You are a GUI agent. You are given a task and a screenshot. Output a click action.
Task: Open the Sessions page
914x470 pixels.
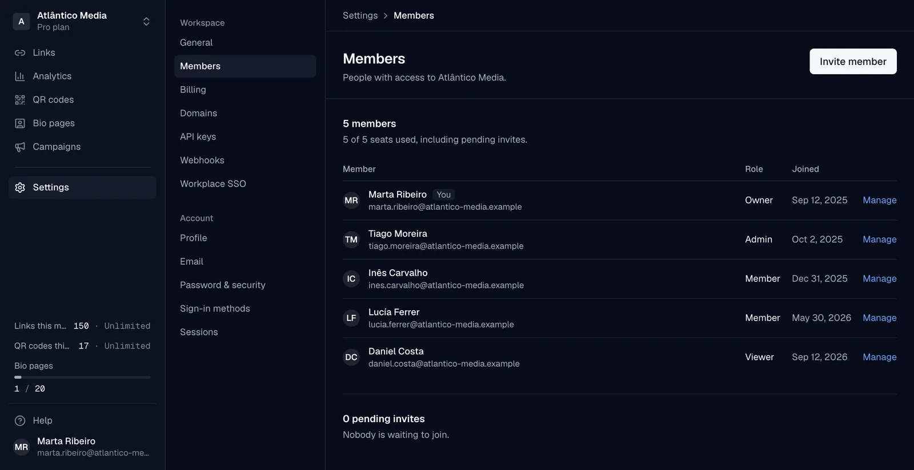click(x=245, y=332)
